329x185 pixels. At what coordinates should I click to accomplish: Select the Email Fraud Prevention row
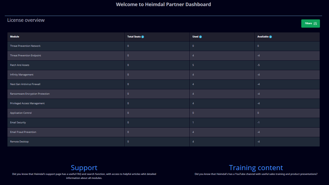click(x=164, y=132)
